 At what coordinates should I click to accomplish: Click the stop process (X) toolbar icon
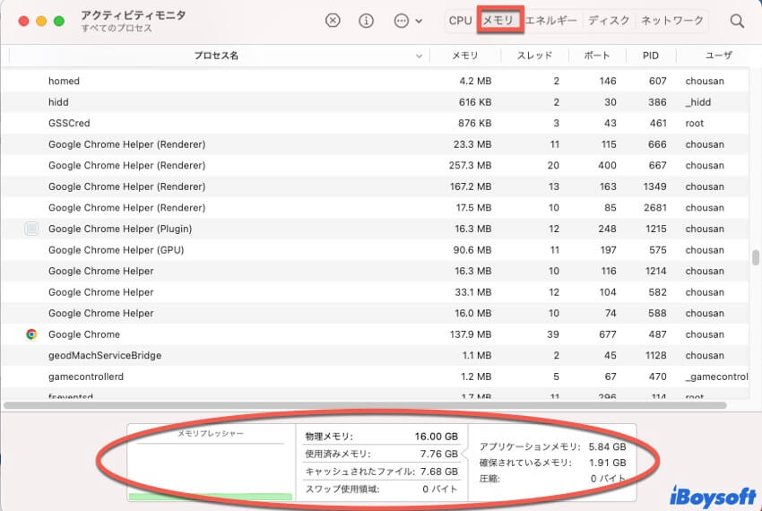[333, 21]
